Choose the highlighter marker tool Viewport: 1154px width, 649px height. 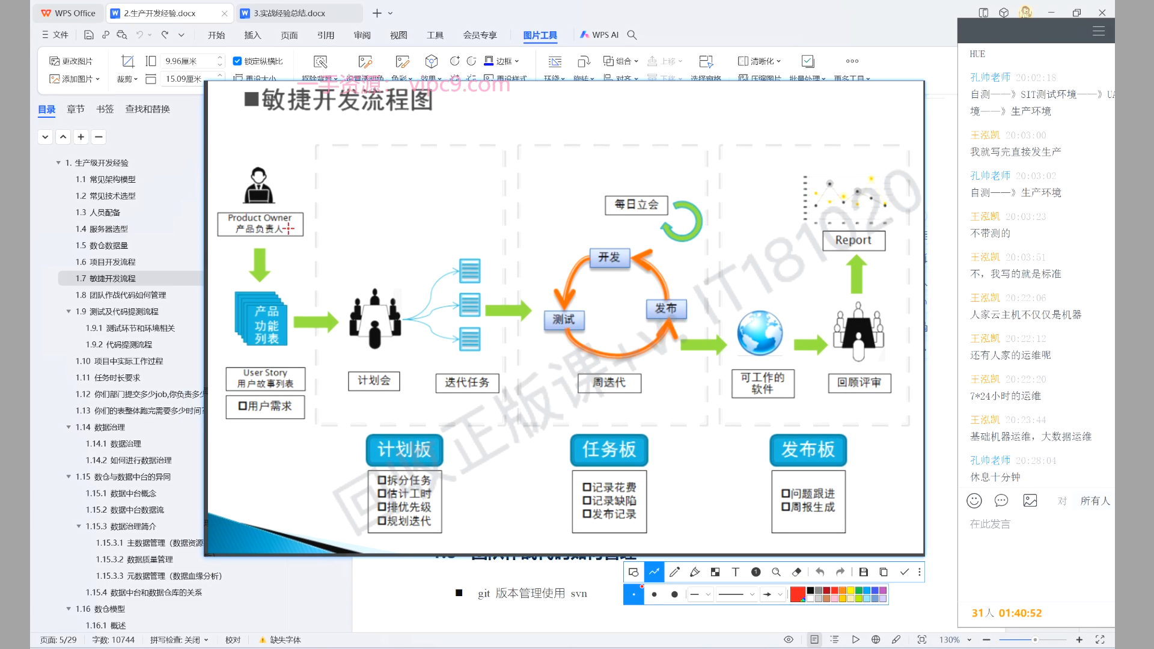695,572
